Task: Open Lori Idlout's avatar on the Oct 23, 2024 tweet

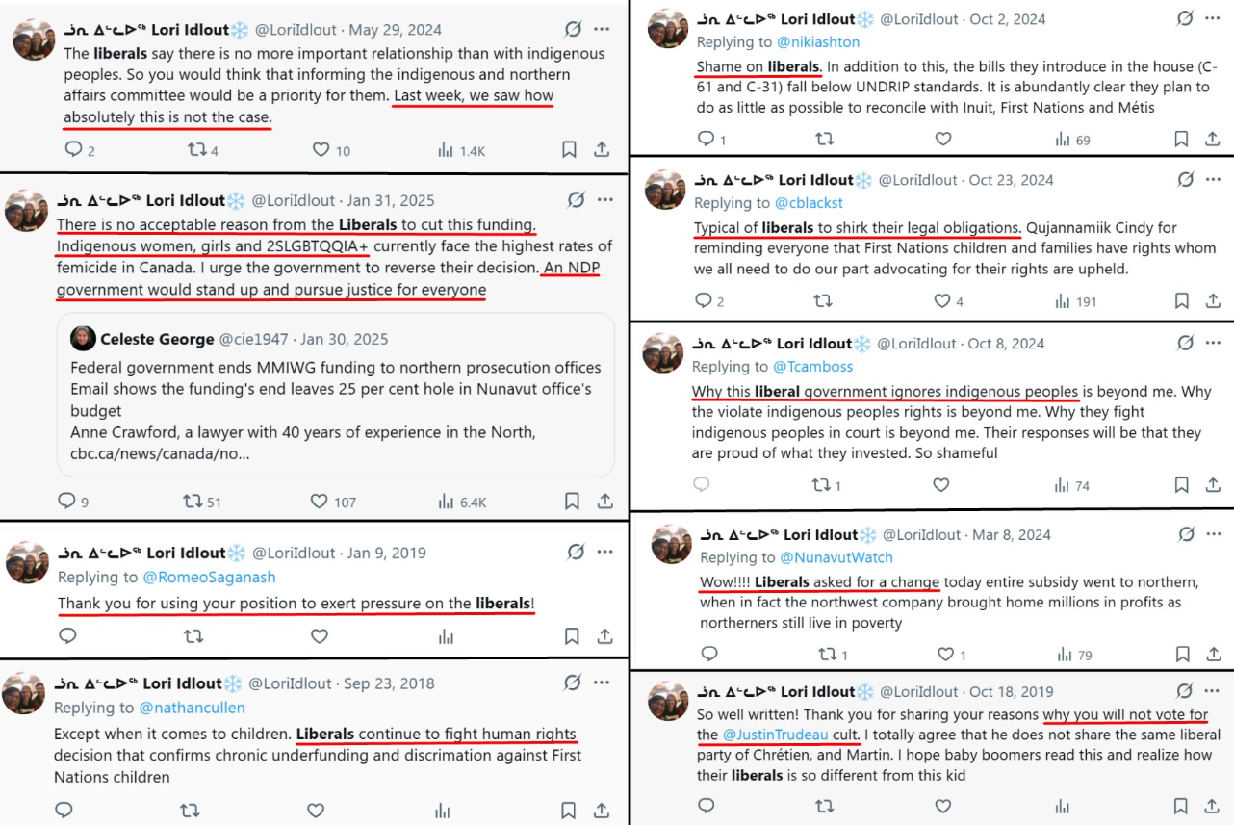Action: tap(664, 189)
